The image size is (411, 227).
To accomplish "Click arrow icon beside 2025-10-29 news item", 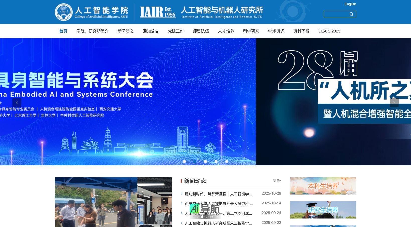I will [x=182, y=194].
